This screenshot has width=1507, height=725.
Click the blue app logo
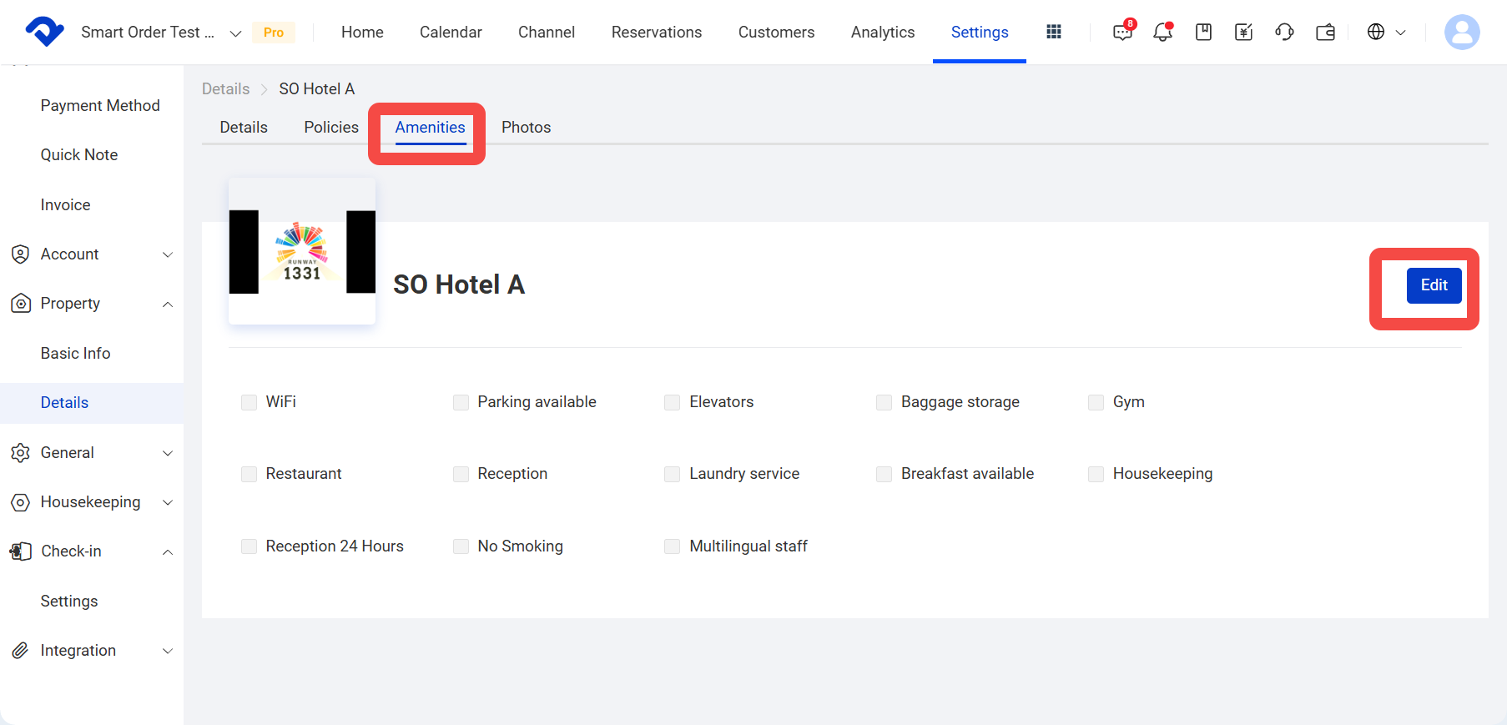point(44,32)
